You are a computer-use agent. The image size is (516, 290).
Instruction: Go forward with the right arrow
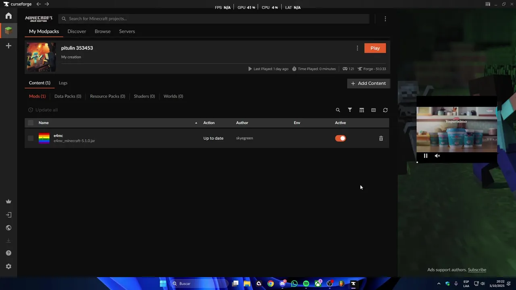pyautogui.click(x=47, y=4)
